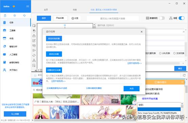Click the new task document icon under Selkie header

(x=5, y=16)
